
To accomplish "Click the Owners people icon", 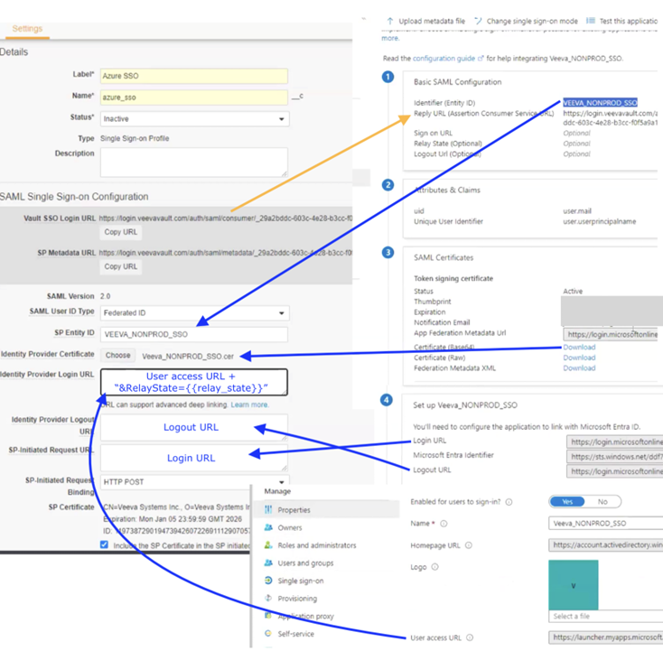I will tap(268, 527).
